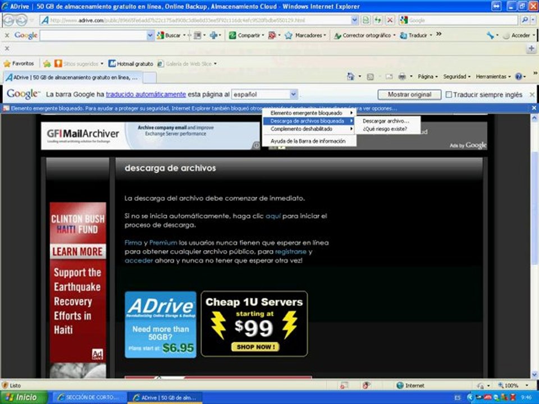Open Hotmail gratuito favorite link
The height and width of the screenshot is (404, 539).
pyautogui.click(x=131, y=63)
